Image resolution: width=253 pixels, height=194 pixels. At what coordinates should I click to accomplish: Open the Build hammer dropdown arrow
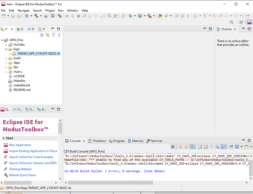pyautogui.click(x=41, y=16)
